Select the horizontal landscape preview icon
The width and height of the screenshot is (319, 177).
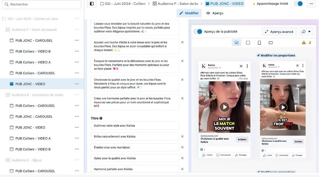click(x=271, y=43)
